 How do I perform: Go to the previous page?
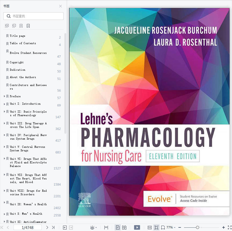coord(8,227)
